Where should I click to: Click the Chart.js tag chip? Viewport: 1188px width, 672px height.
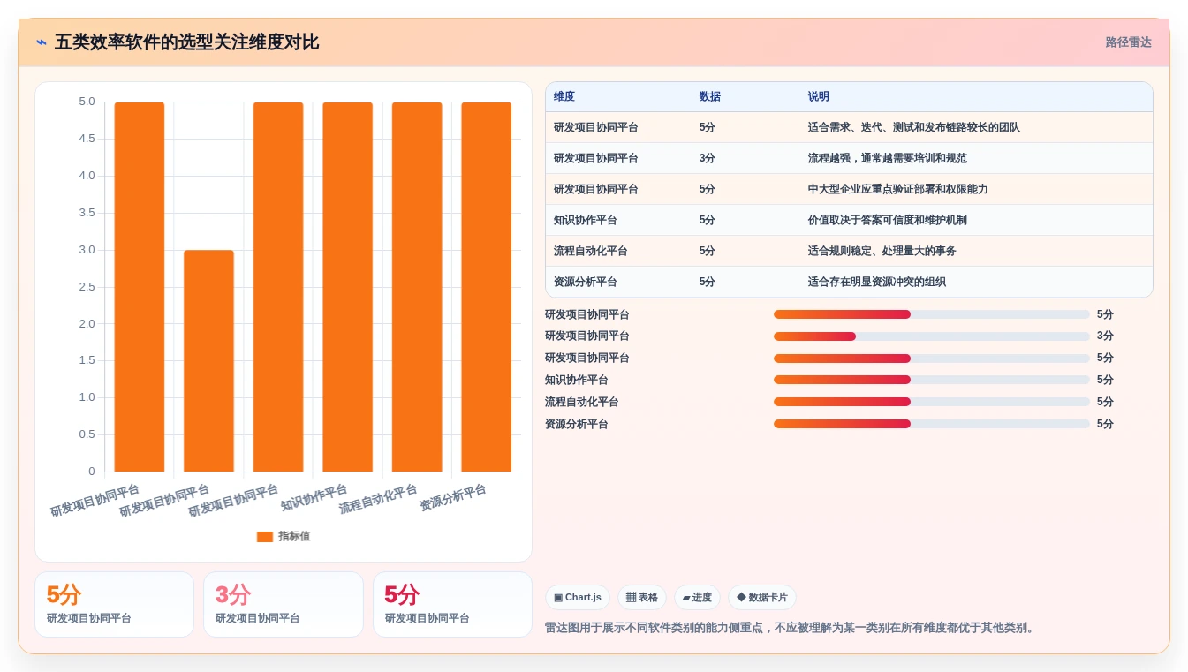pos(578,598)
